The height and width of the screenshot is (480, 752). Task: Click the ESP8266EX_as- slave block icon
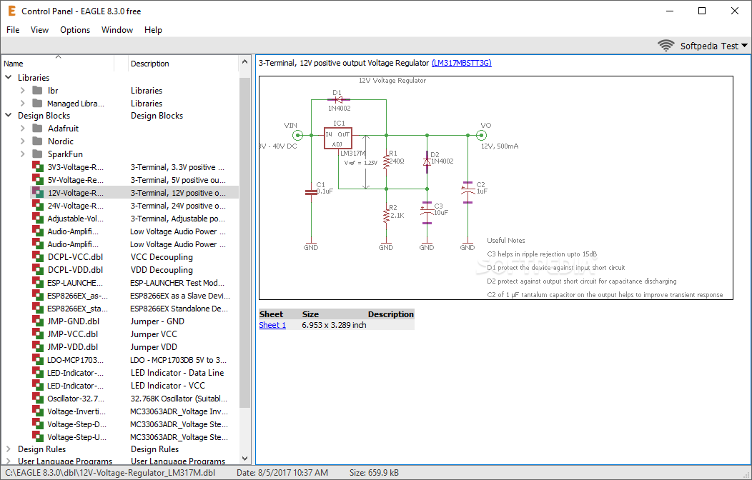point(38,295)
